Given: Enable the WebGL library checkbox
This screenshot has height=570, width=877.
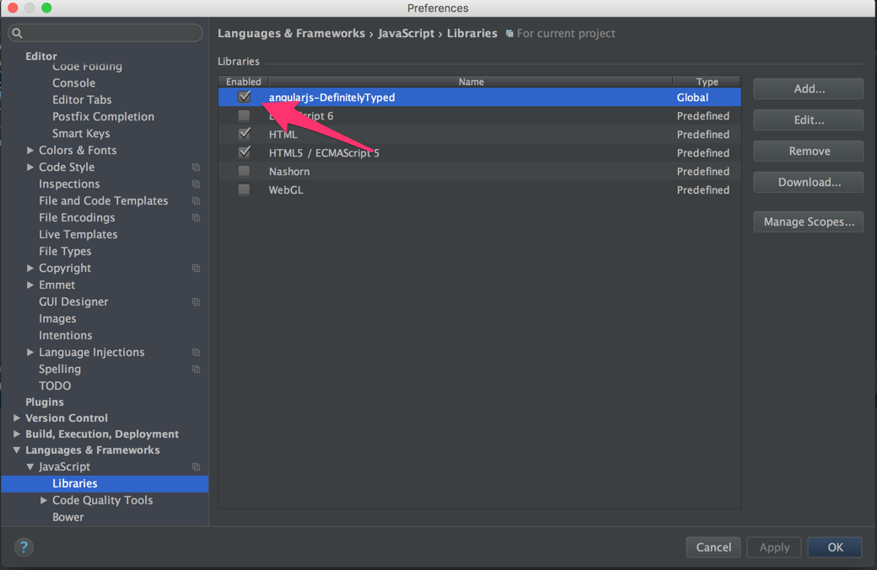Looking at the screenshot, I should point(244,189).
